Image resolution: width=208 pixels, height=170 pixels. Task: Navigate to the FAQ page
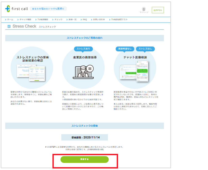pyautogui.click(x=85, y=19)
